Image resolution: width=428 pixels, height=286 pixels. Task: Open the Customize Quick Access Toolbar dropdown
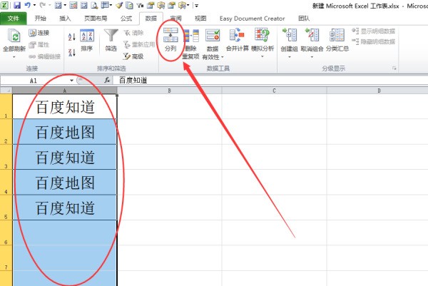tap(196, 5)
